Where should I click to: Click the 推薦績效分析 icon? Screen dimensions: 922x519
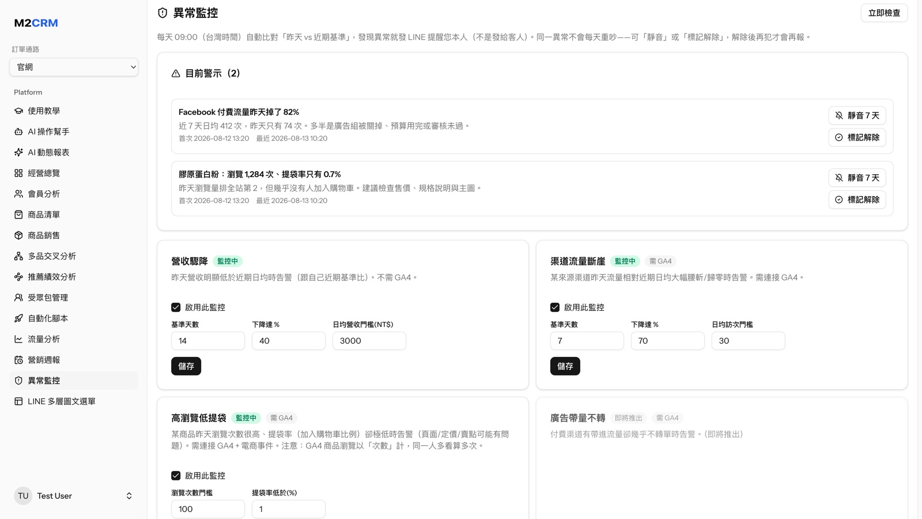tap(18, 277)
